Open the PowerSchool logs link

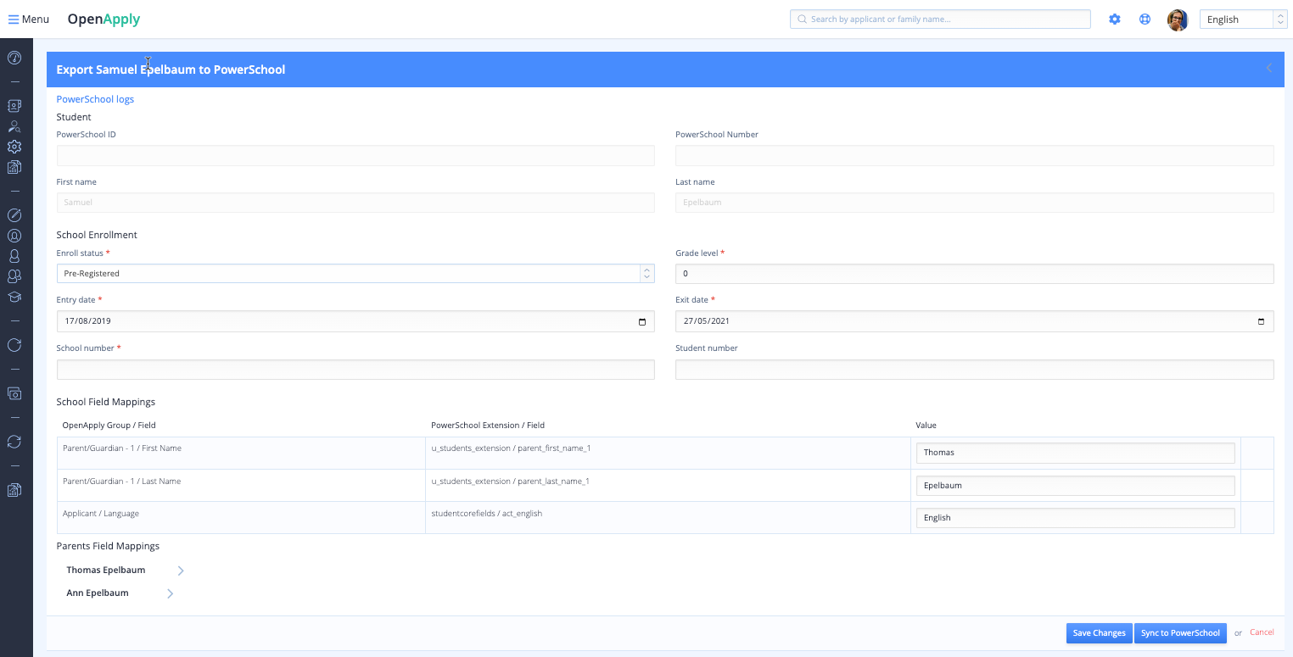tap(95, 99)
